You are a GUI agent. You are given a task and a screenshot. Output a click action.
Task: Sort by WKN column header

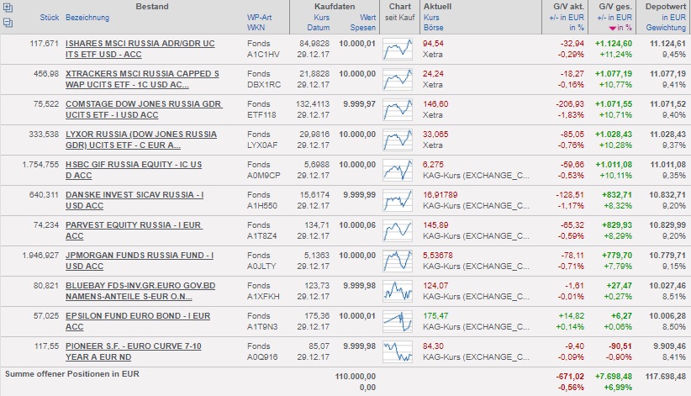click(x=255, y=27)
